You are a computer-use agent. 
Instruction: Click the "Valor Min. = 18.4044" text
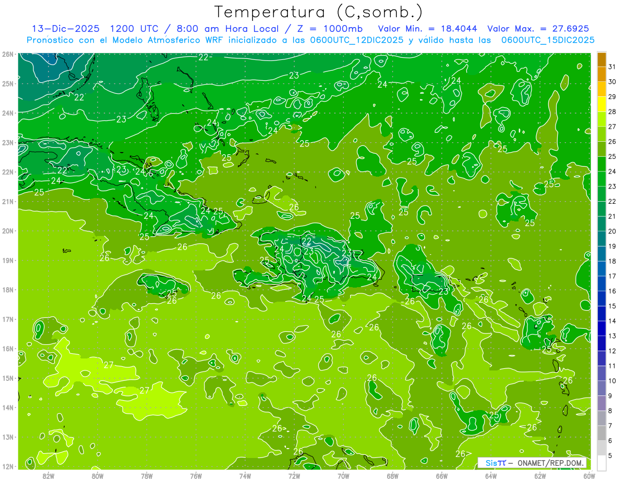(x=428, y=29)
